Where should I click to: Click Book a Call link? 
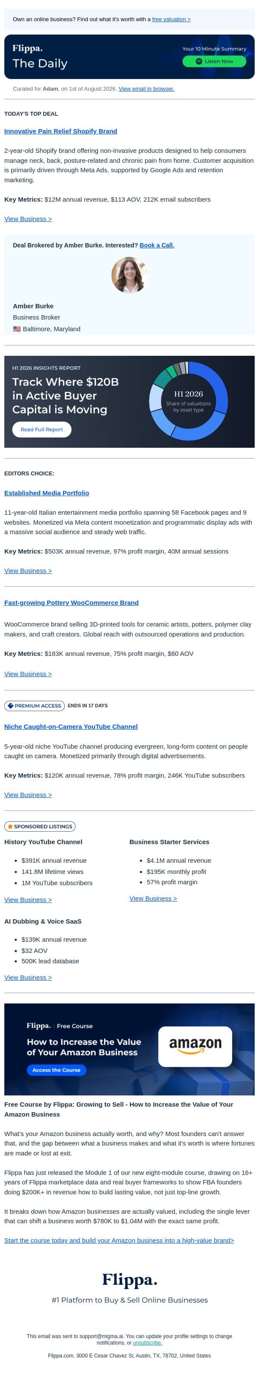157,245
